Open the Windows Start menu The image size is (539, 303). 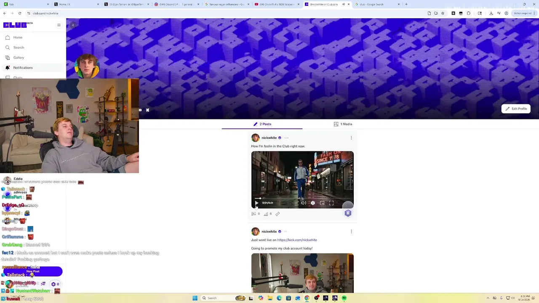pos(195,298)
